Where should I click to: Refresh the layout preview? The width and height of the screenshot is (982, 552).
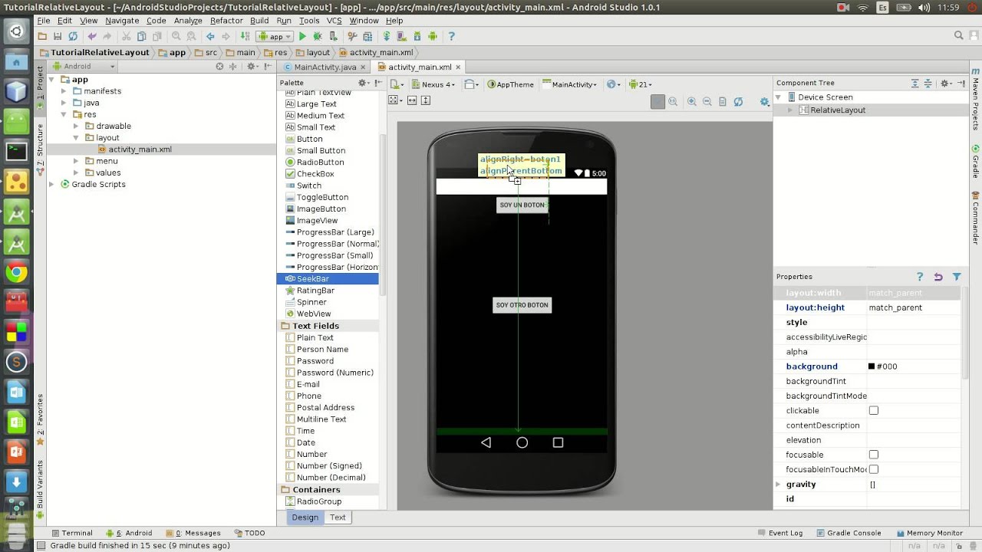tap(738, 101)
